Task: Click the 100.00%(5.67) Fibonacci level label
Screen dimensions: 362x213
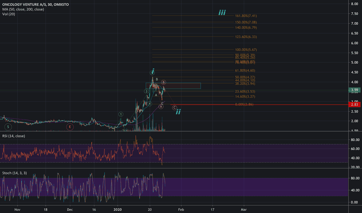Action: tap(246, 50)
